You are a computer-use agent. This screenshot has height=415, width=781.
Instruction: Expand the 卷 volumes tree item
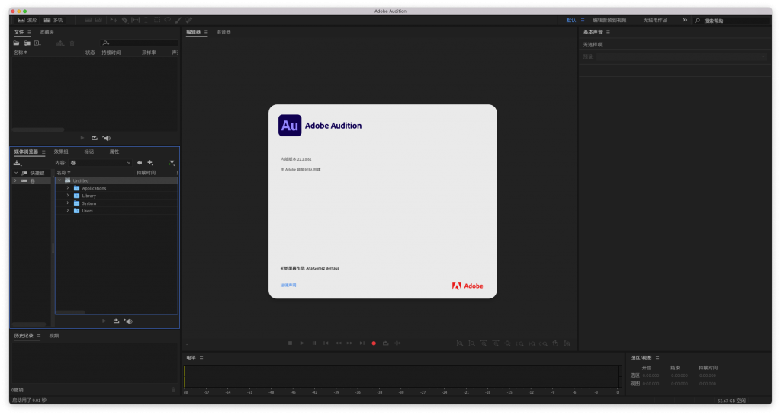pos(15,180)
